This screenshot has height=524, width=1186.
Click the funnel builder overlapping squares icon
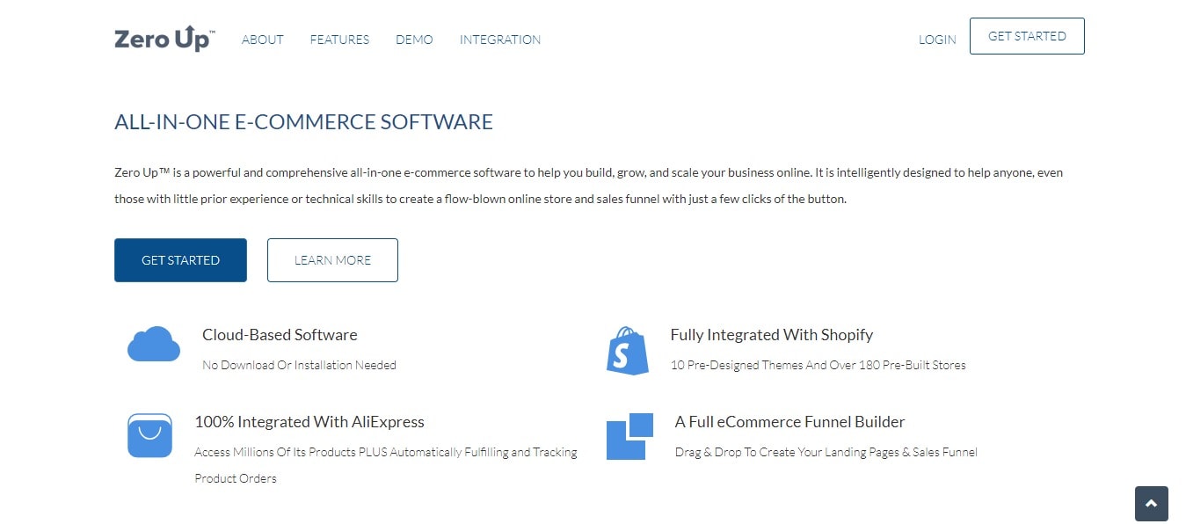(629, 436)
